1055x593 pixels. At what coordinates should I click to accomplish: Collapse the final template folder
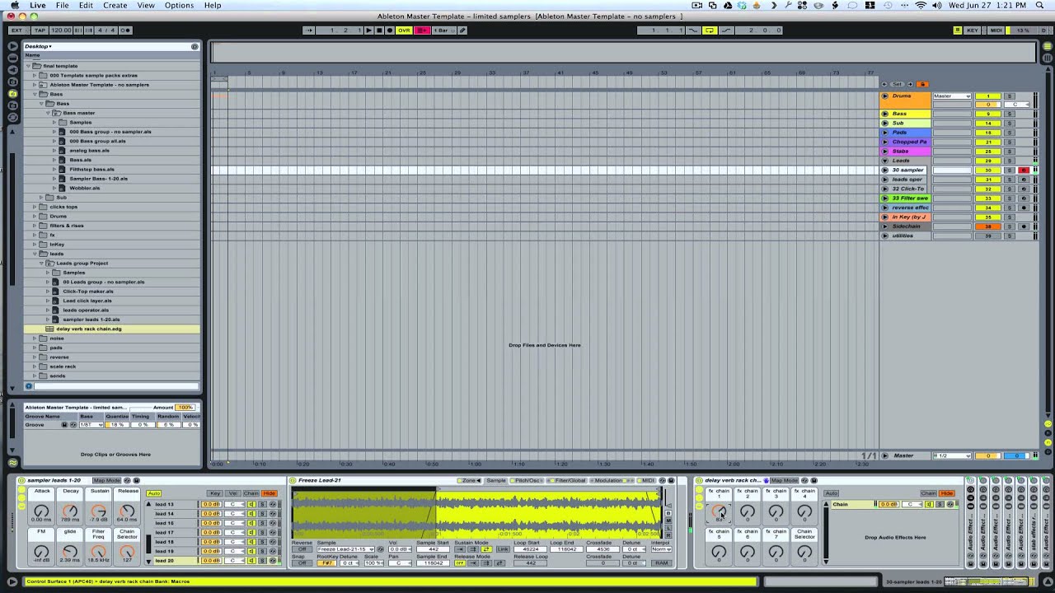coord(28,66)
